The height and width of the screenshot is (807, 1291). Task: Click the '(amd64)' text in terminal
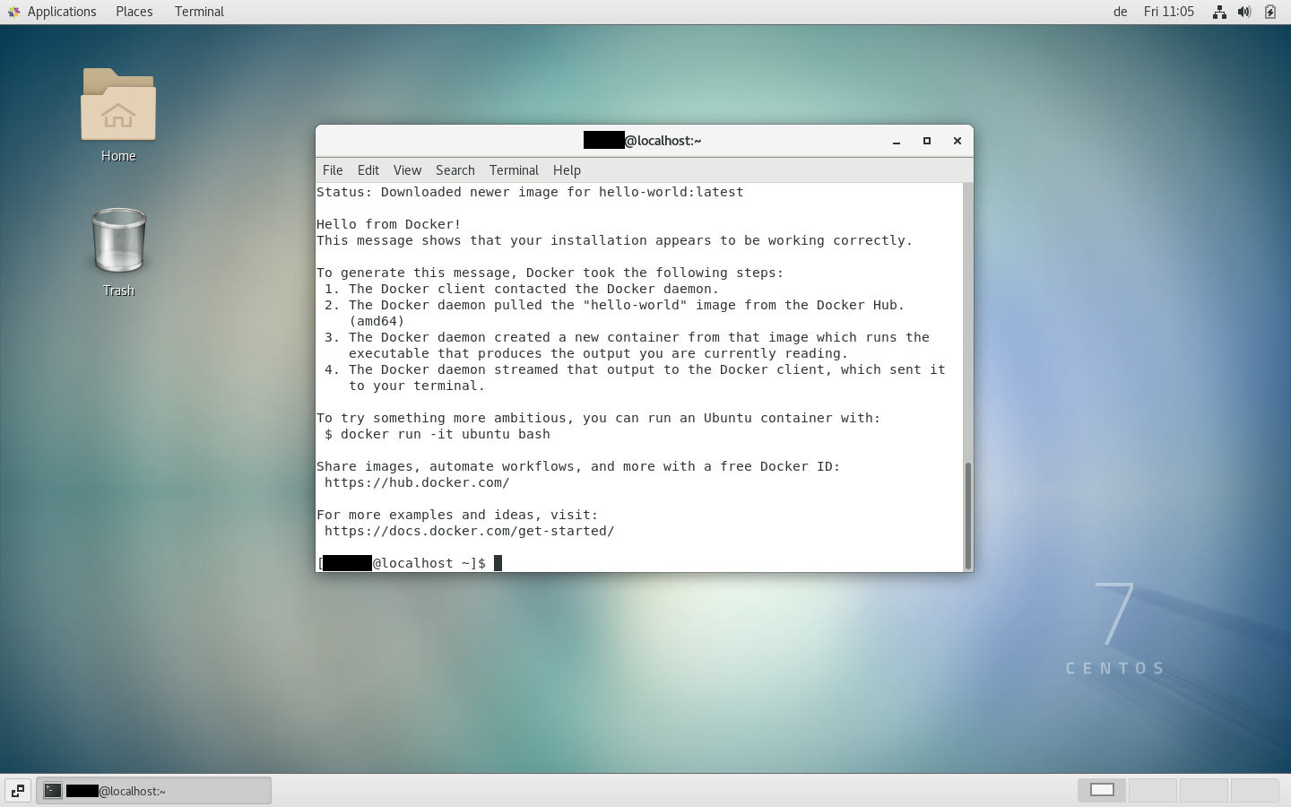(x=377, y=321)
